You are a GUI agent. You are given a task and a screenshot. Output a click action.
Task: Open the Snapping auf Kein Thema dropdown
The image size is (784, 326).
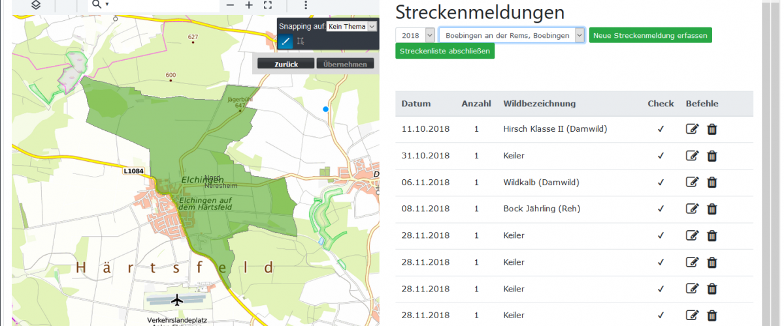351,27
